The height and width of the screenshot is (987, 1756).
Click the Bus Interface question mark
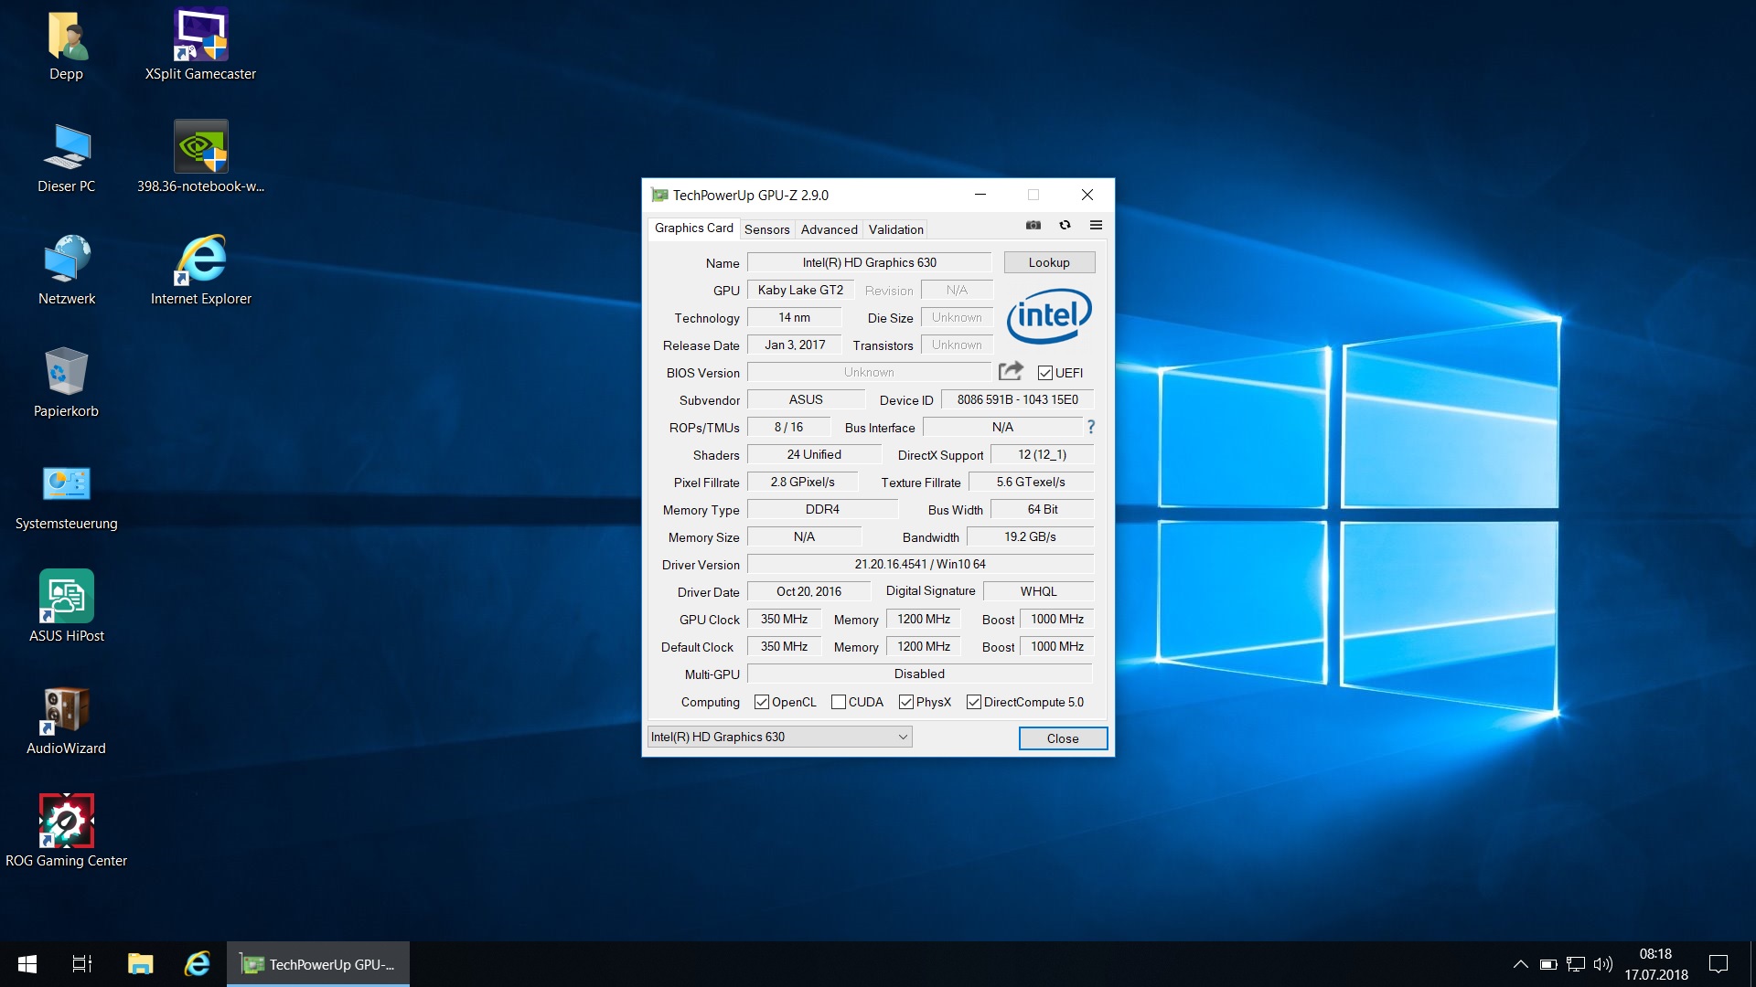click(x=1090, y=427)
